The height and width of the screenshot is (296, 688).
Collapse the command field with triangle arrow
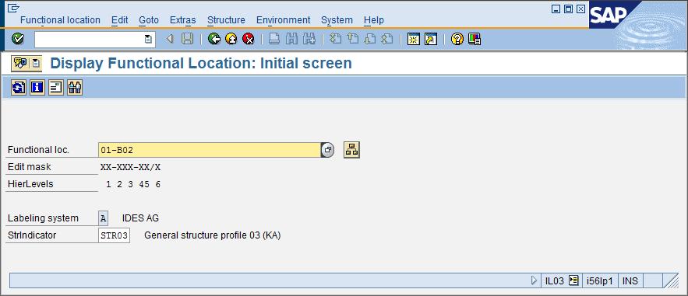pos(170,40)
